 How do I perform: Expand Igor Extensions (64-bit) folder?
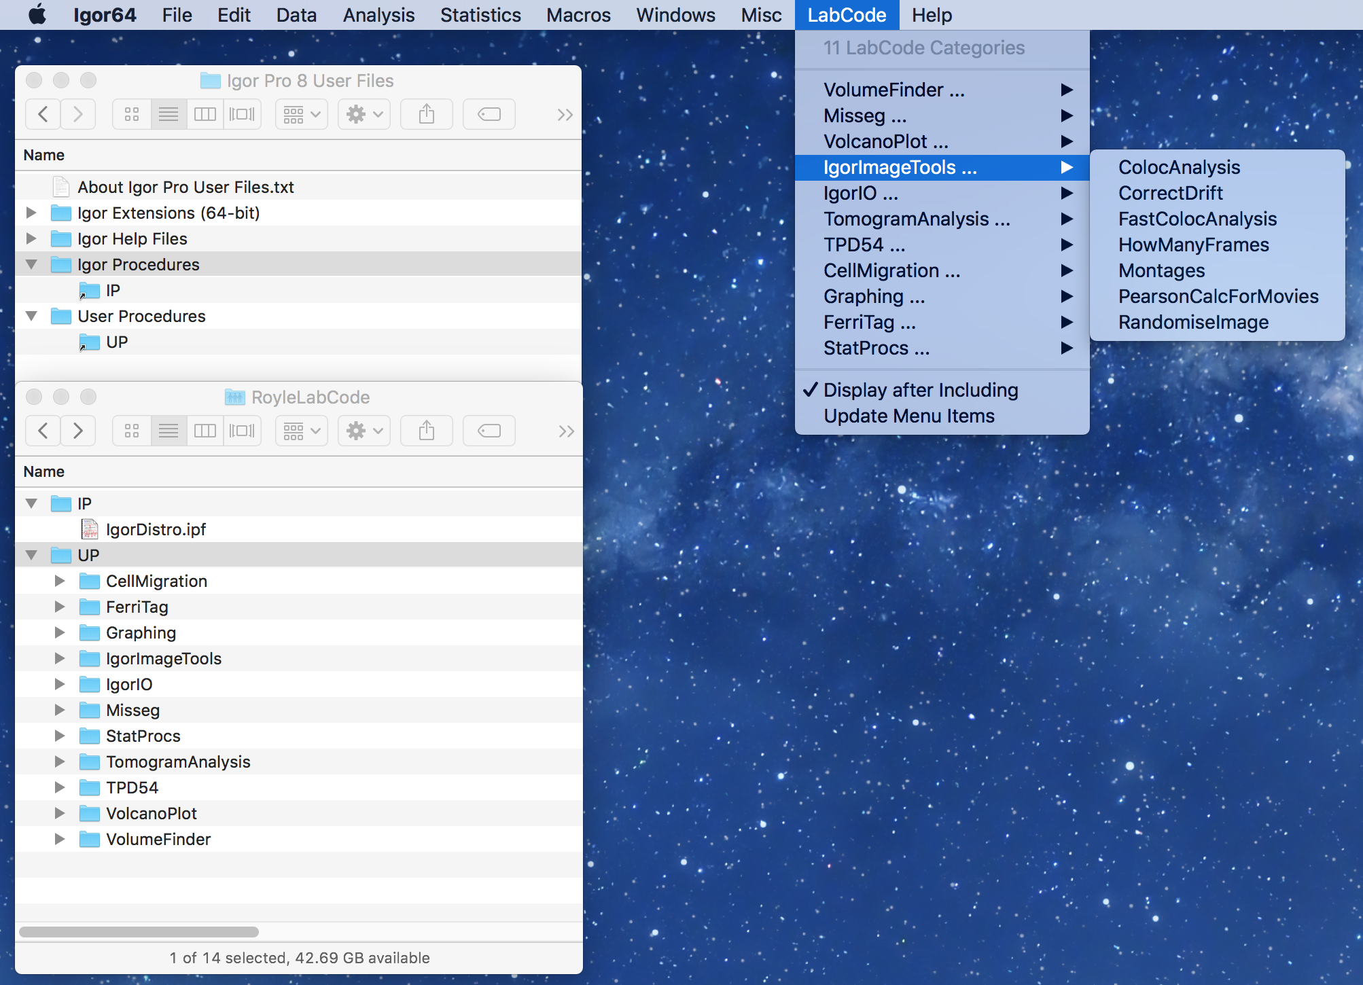point(31,213)
